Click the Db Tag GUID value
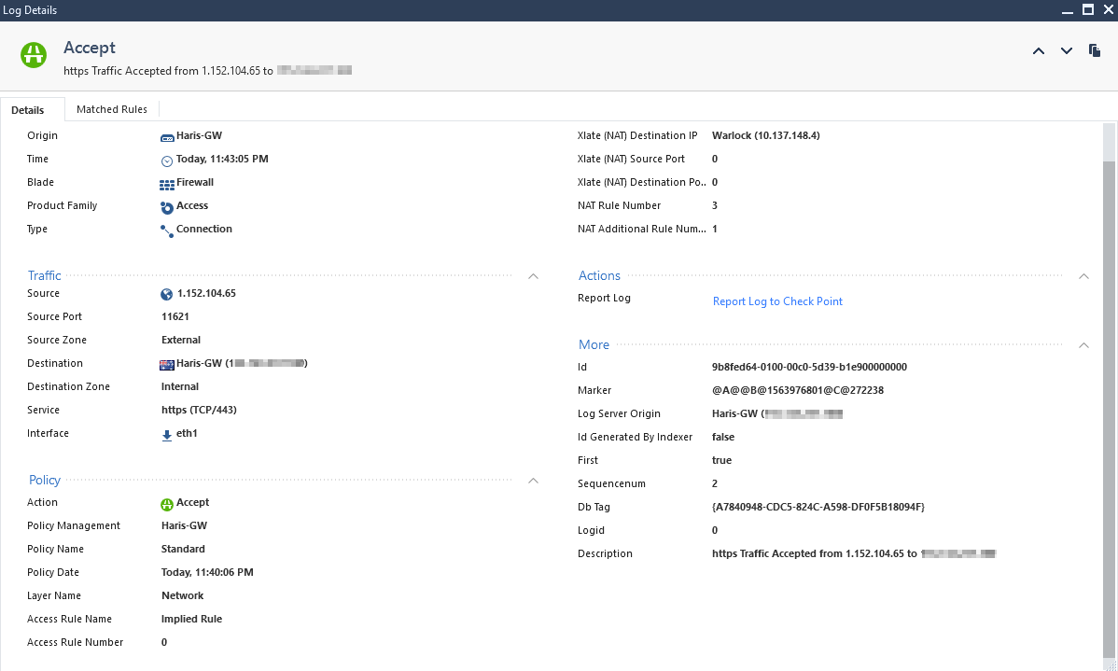1118x671 pixels. click(x=818, y=507)
